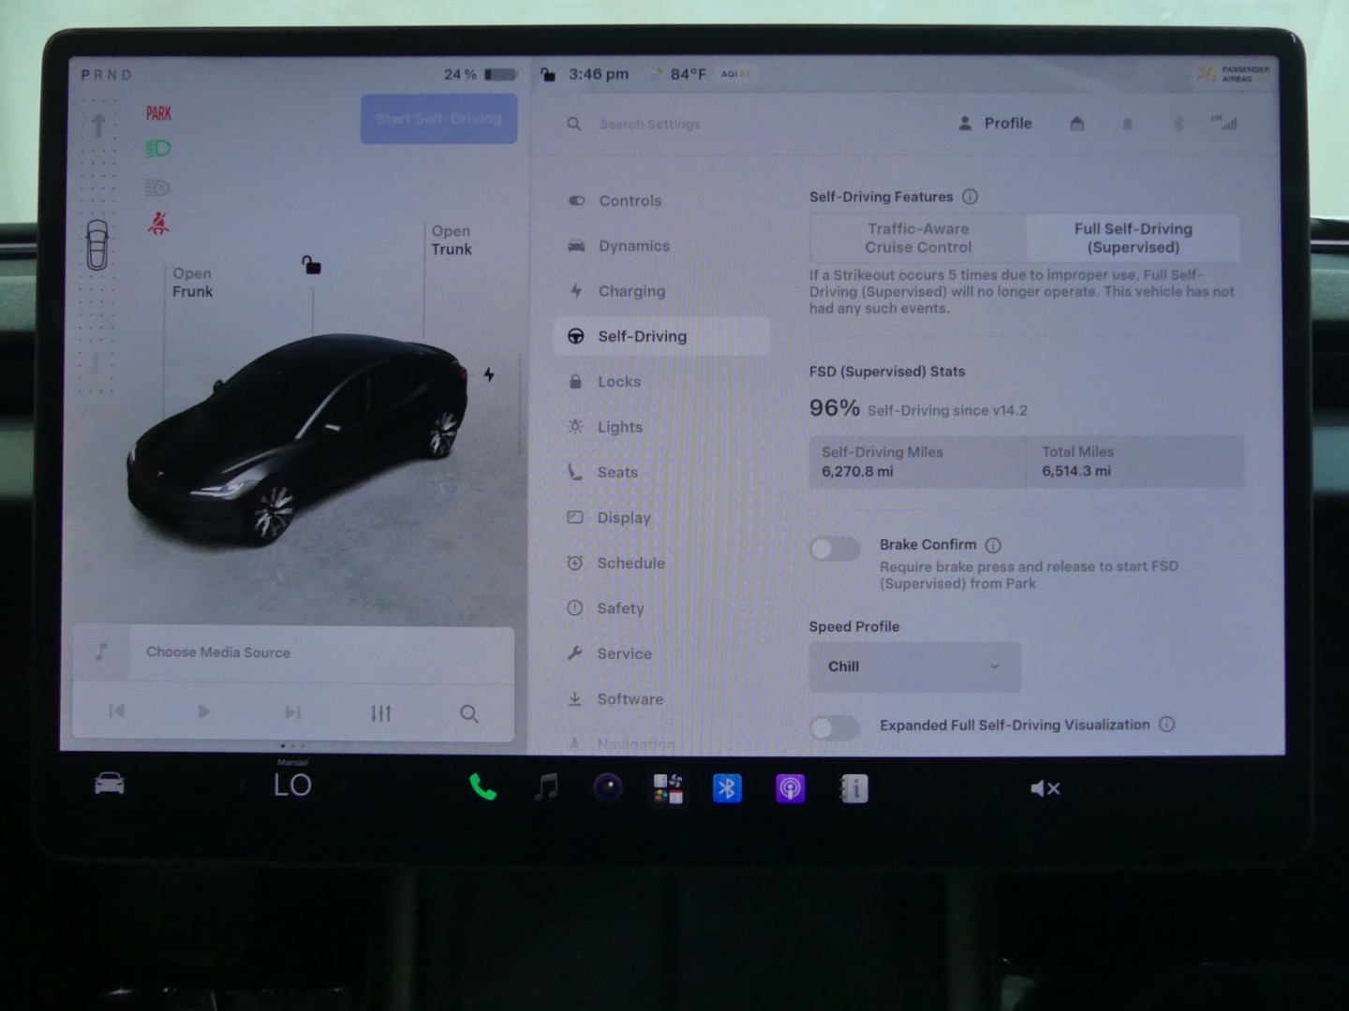The height and width of the screenshot is (1011, 1349).
Task: Tap the Bluetooth icon beside Profile
Action: coord(1179,124)
